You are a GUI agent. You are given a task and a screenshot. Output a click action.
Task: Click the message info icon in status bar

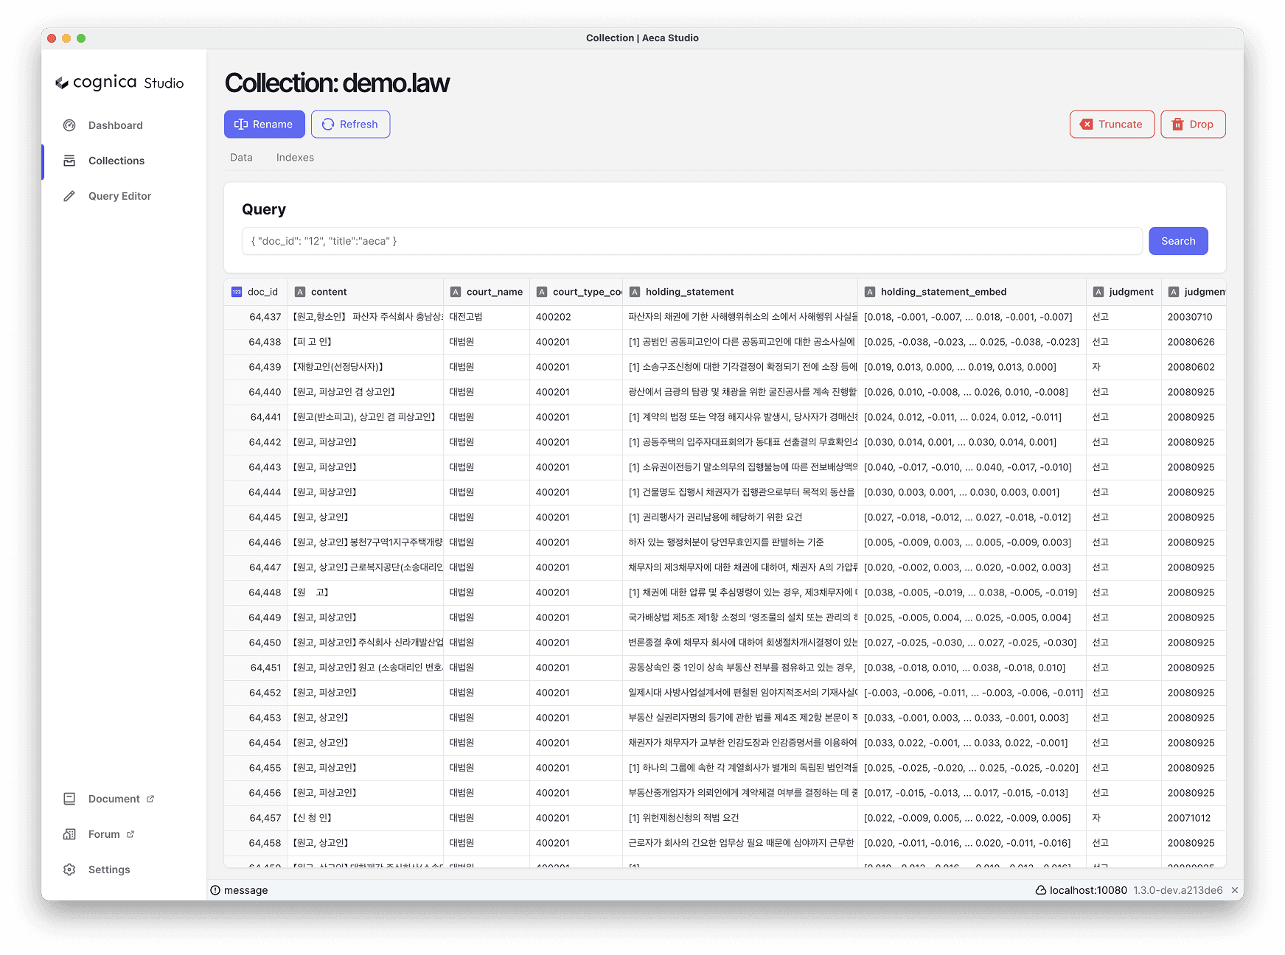(215, 890)
